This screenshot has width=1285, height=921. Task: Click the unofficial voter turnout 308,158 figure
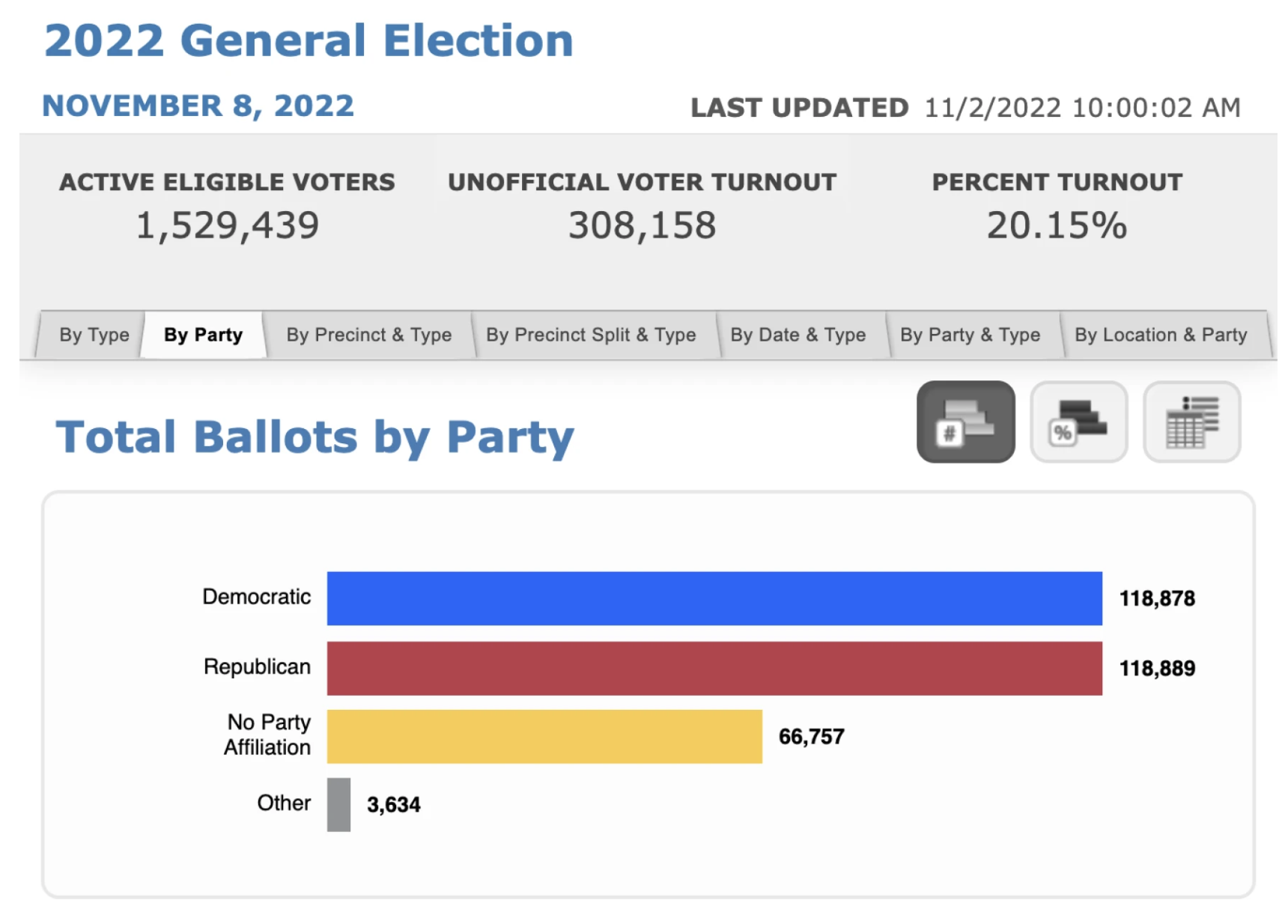click(x=642, y=225)
